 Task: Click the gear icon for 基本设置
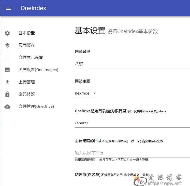pyautogui.click(x=7, y=33)
